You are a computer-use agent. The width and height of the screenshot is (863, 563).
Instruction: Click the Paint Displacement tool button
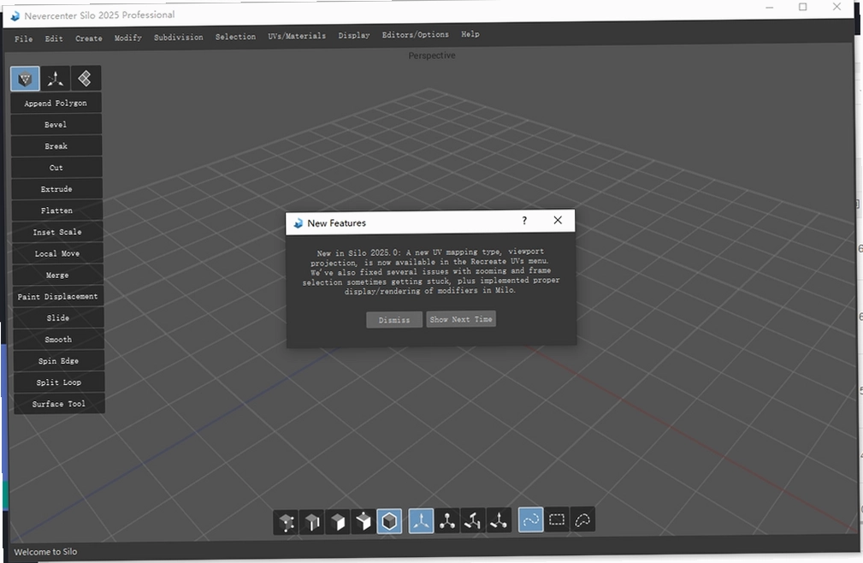click(x=58, y=296)
